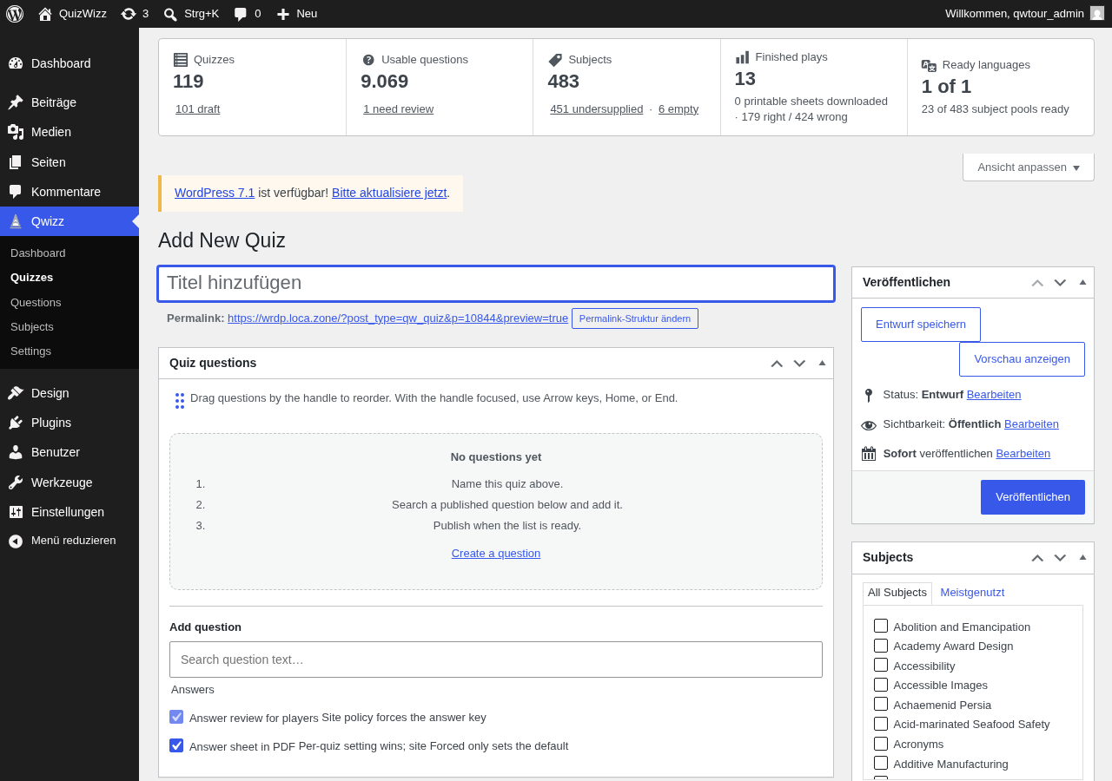Viewport: 1112px width, 781px height.
Task: Click the Veröffentlichen publish button
Action: click(1033, 497)
